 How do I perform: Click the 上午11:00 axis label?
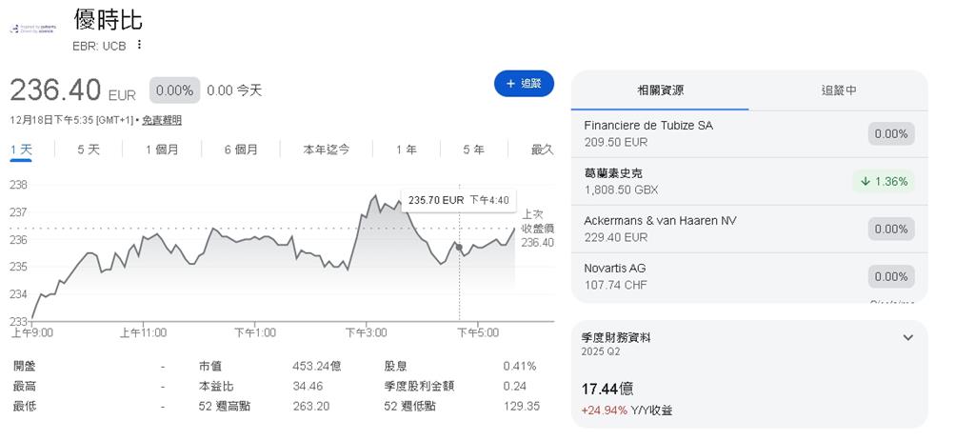[143, 332]
